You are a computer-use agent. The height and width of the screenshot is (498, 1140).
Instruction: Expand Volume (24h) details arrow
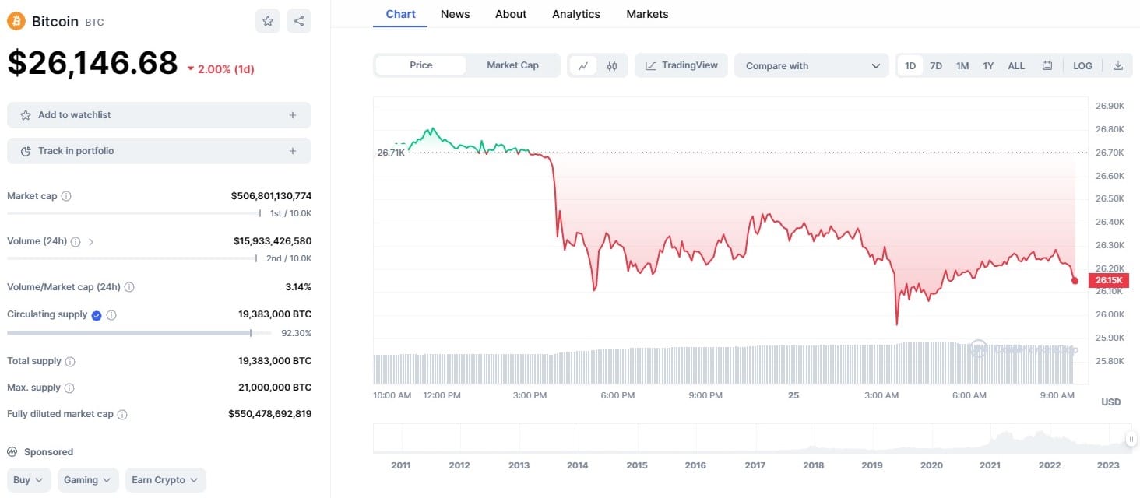pyautogui.click(x=91, y=242)
